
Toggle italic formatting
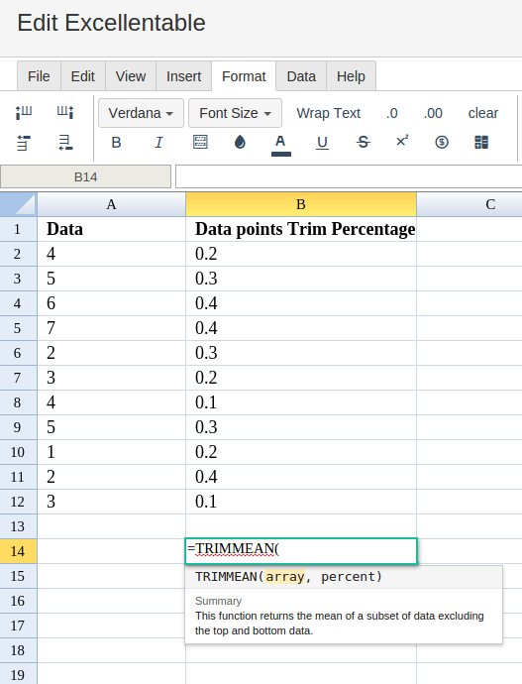[158, 142]
